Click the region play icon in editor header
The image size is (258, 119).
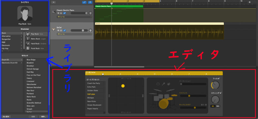click(x=87, y=72)
